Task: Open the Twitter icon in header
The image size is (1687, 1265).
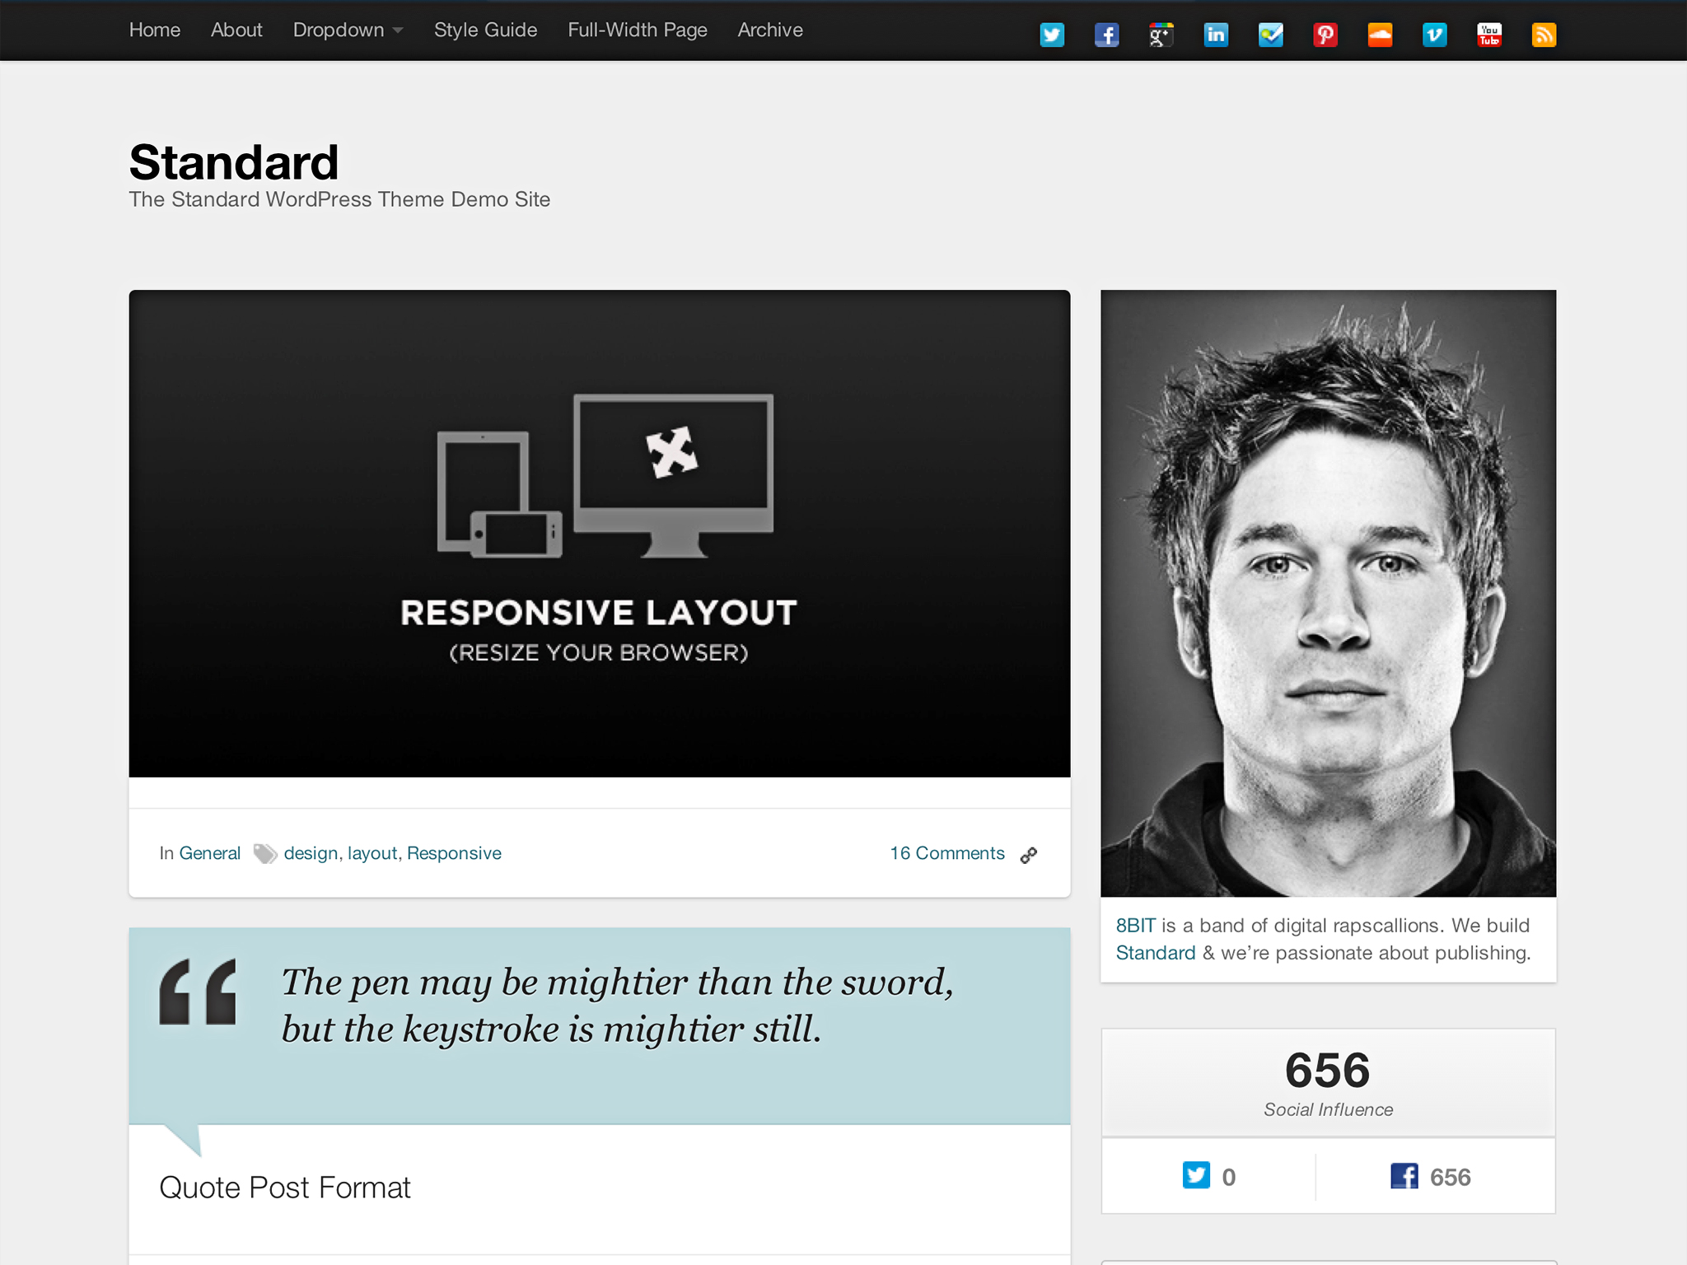Action: [x=1052, y=35]
